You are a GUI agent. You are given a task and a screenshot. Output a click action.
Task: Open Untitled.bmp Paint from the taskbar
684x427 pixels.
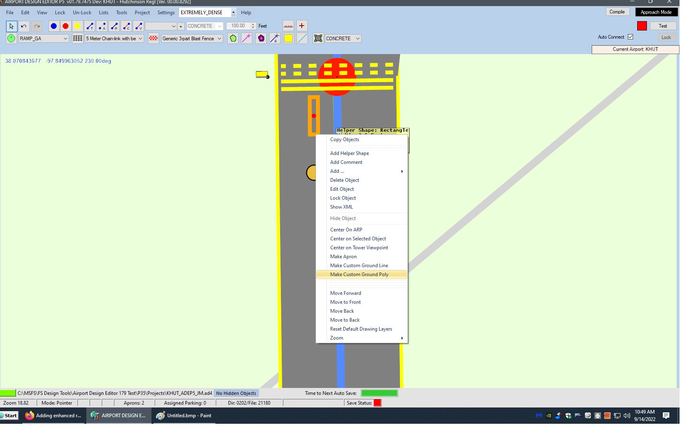(x=184, y=416)
